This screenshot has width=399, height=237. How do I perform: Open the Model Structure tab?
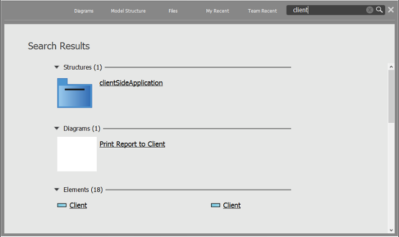tap(128, 11)
